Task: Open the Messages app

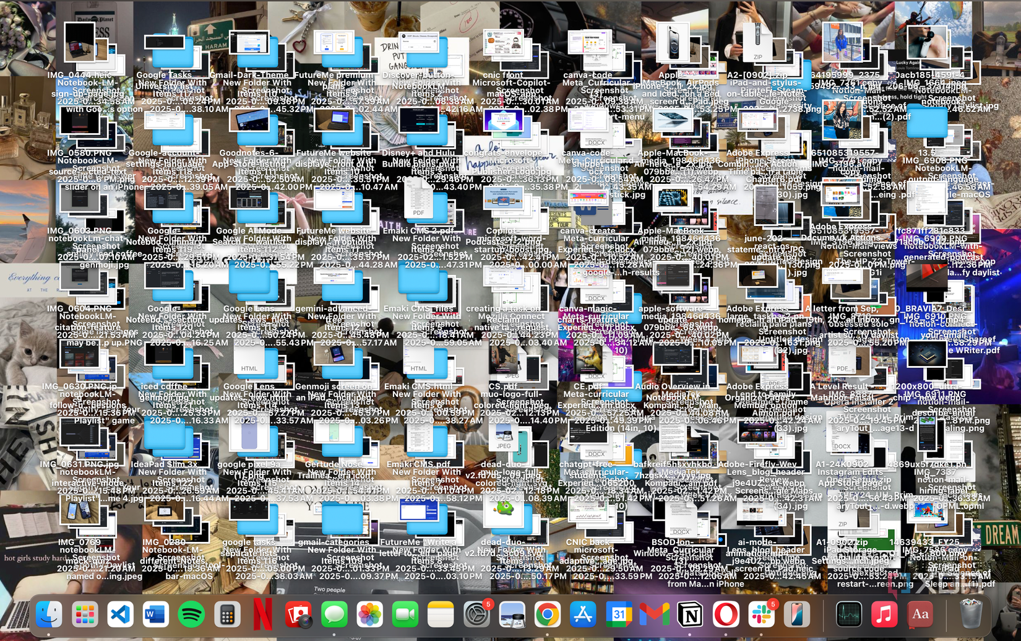Action: pyautogui.click(x=334, y=614)
